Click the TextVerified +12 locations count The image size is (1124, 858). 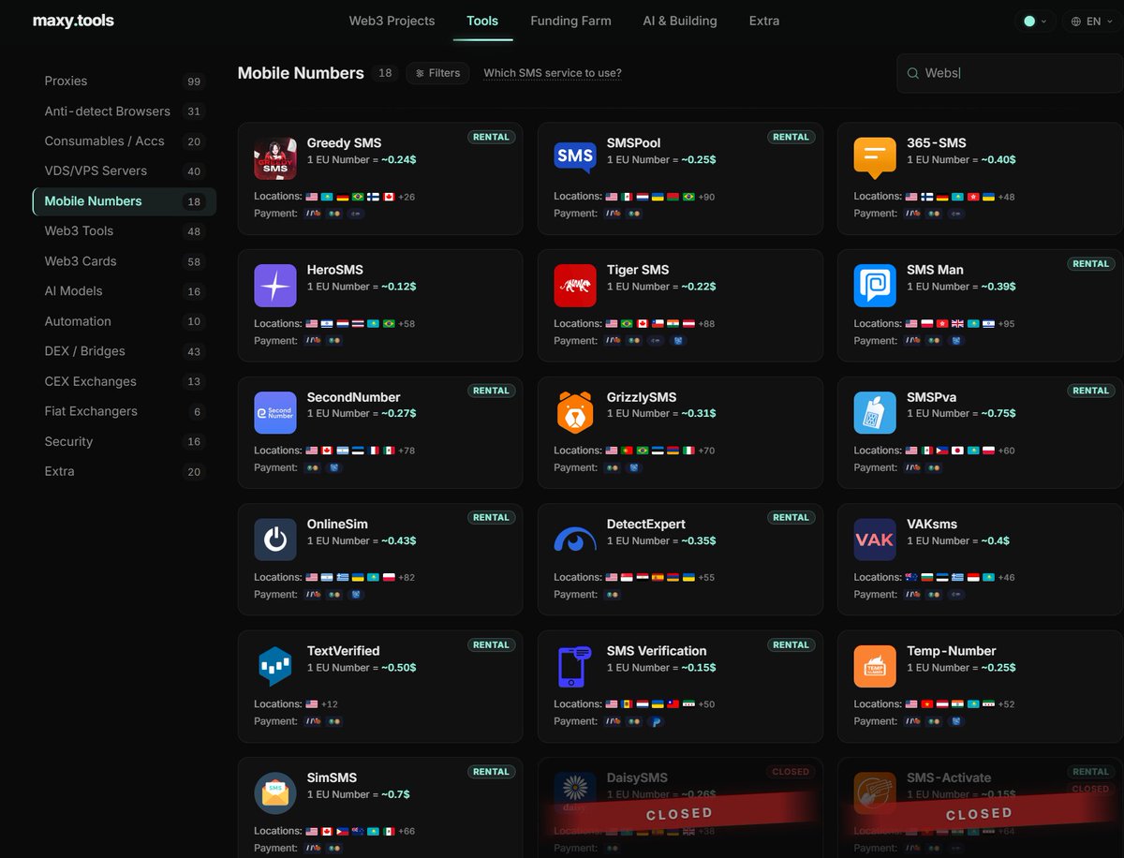click(x=329, y=704)
